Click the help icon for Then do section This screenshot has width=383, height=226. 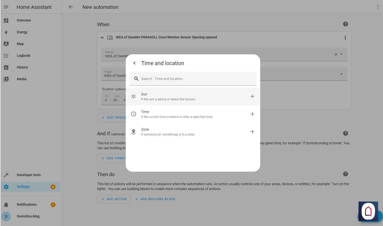pyautogui.click(x=346, y=174)
